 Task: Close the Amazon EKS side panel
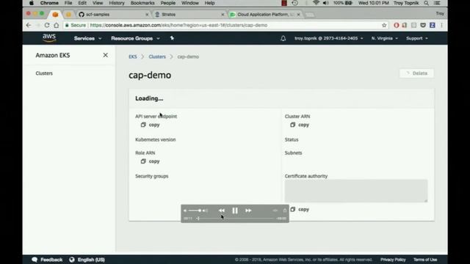point(105,55)
